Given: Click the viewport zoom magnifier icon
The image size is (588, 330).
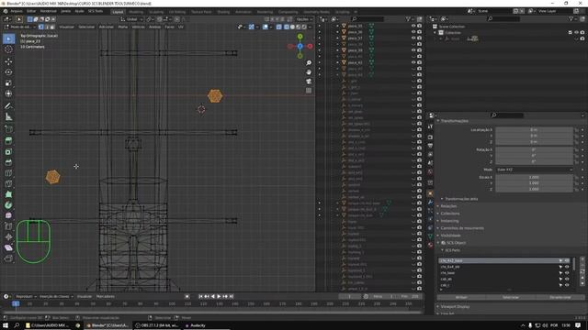Looking at the screenshot, I should pyautogui.click(x=309, y=63).
